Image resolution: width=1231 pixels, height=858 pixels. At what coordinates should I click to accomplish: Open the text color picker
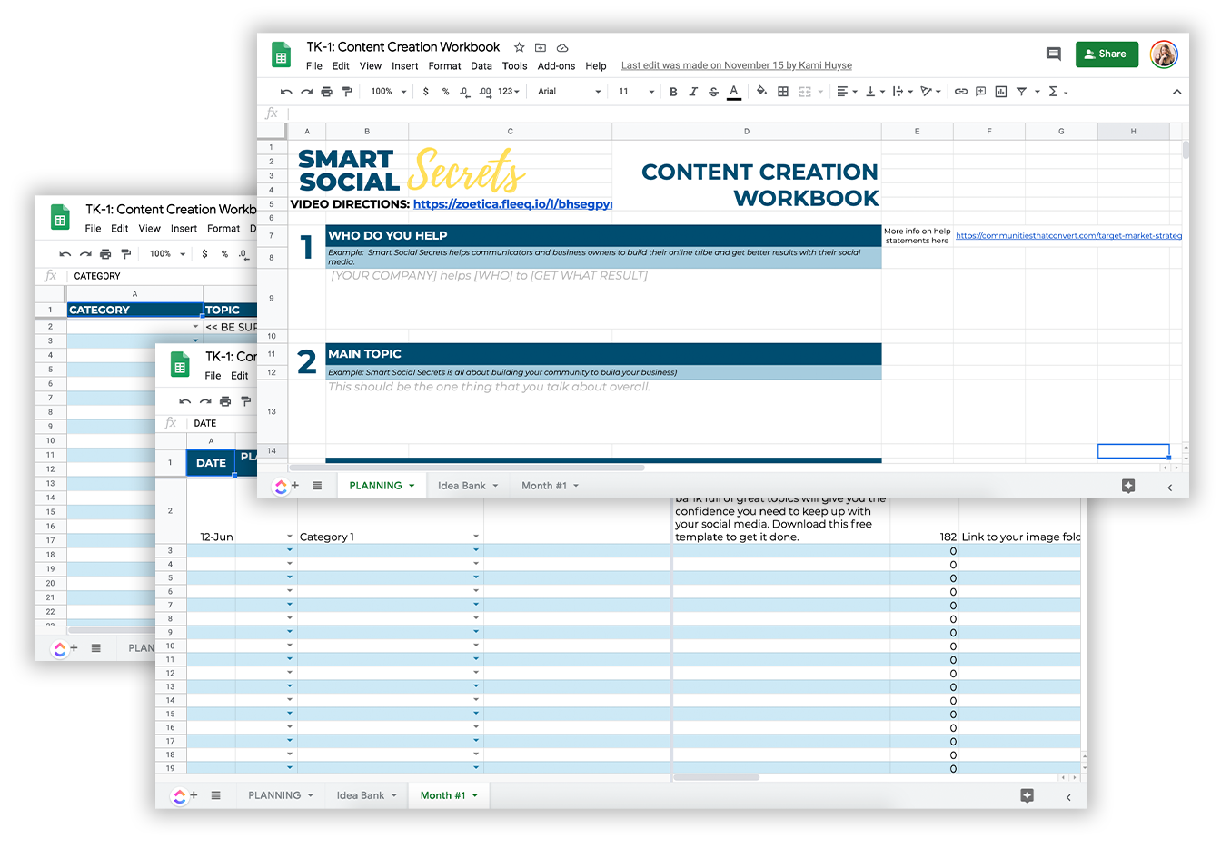tap(734, 92)
